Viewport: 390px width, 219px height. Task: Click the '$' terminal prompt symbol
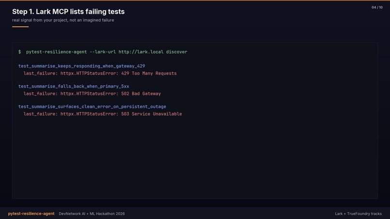tap(20, 52)
